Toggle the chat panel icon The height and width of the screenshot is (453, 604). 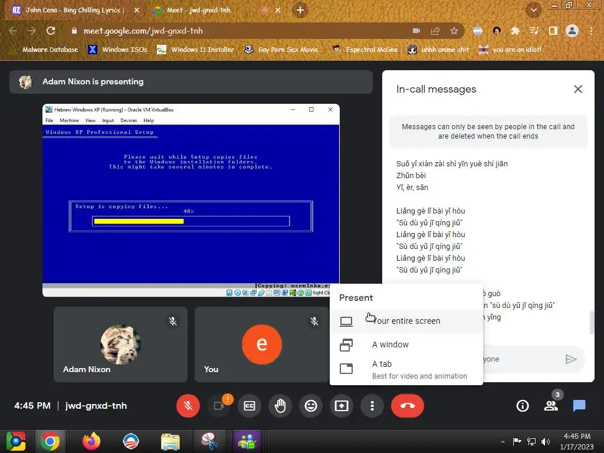pyautogui.click(x=579, y=406)
